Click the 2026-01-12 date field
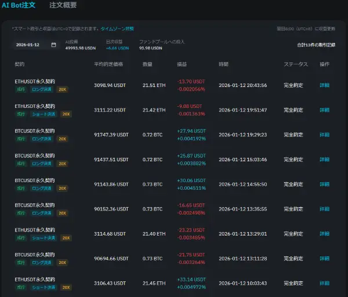The image size is (348, 297). tap(29, 45)
